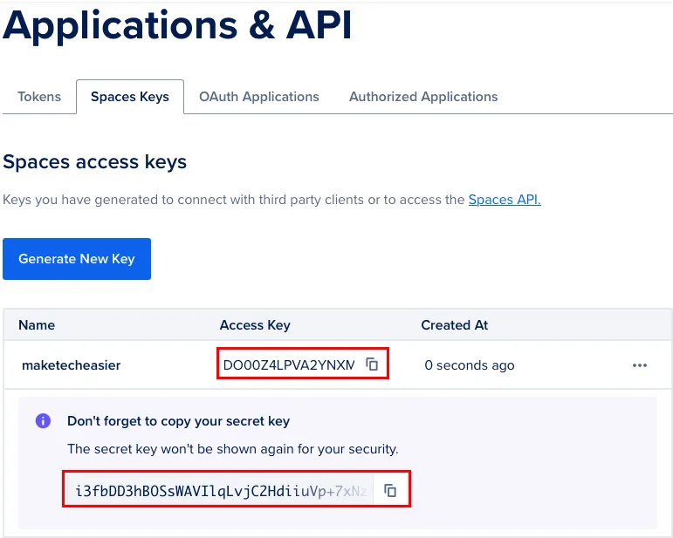The image size is (673, 538).
Task: Click the purple info icon
Action: (x=43, y=421)
